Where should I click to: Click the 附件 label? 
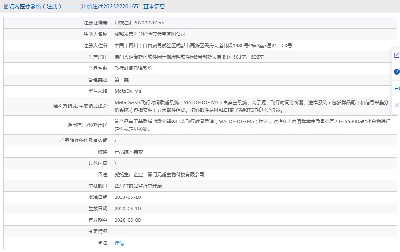tap(103, 152)
